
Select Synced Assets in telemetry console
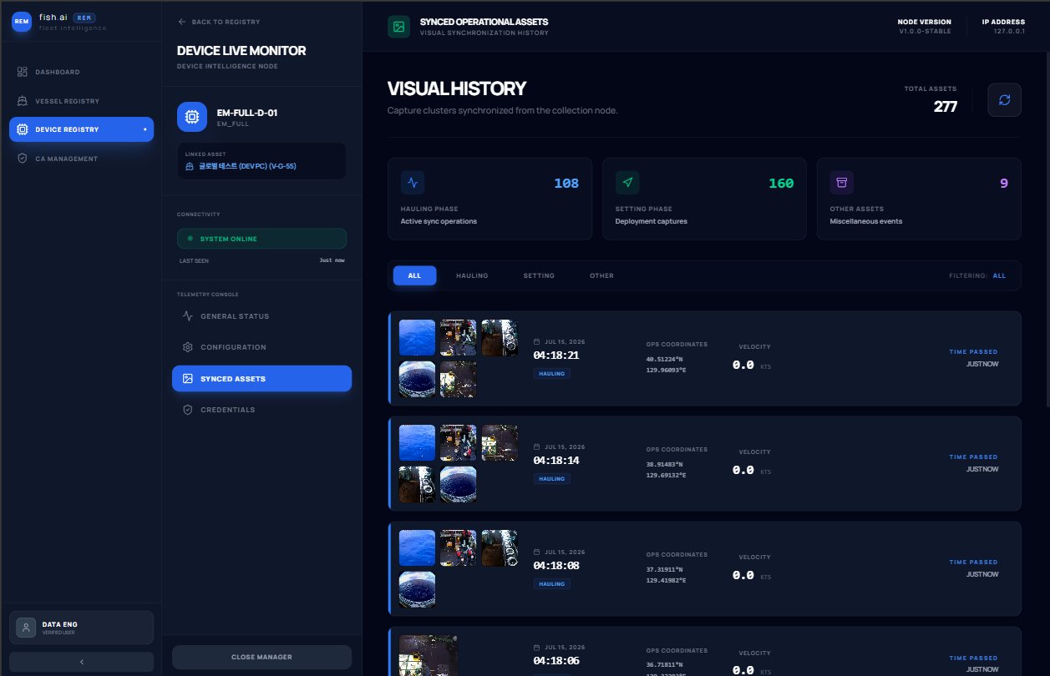[261, 378]
